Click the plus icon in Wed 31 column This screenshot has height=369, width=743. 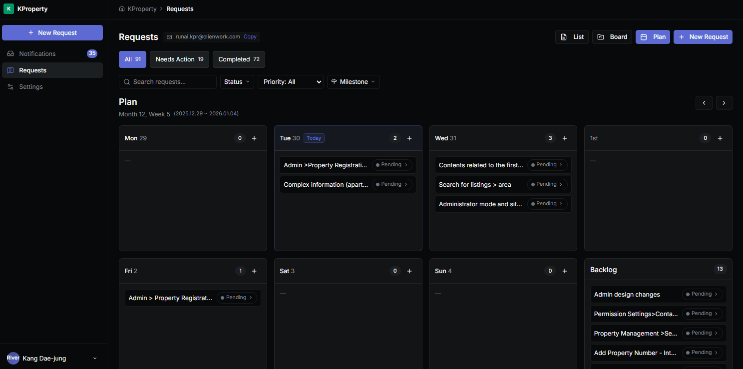coord(565,138)
